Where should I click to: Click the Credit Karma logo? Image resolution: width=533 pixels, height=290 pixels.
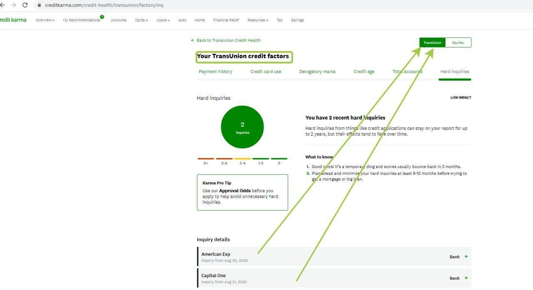[x=13, y=20]
